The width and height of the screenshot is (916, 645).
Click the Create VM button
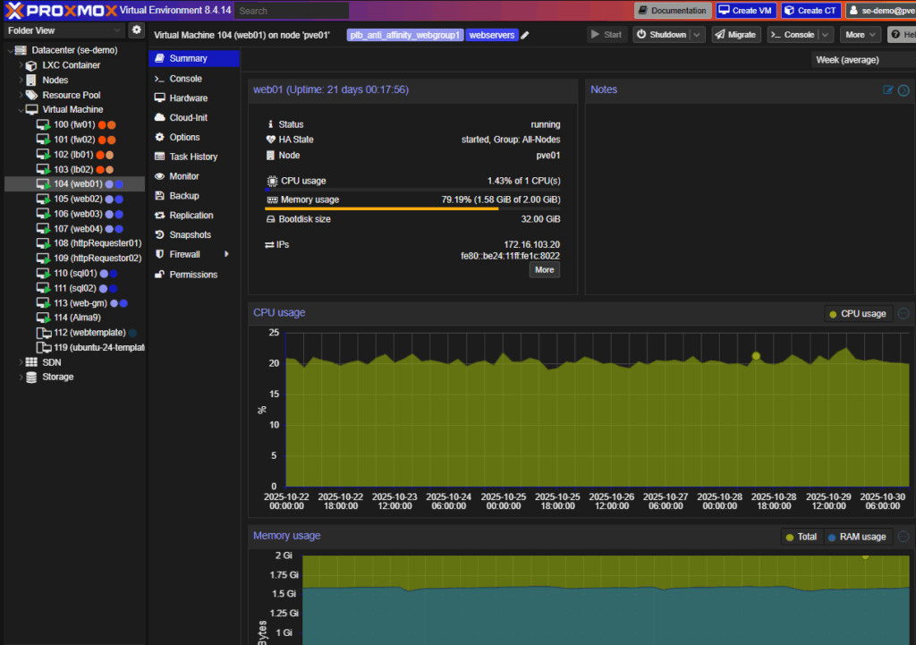[x=745, y=10]
